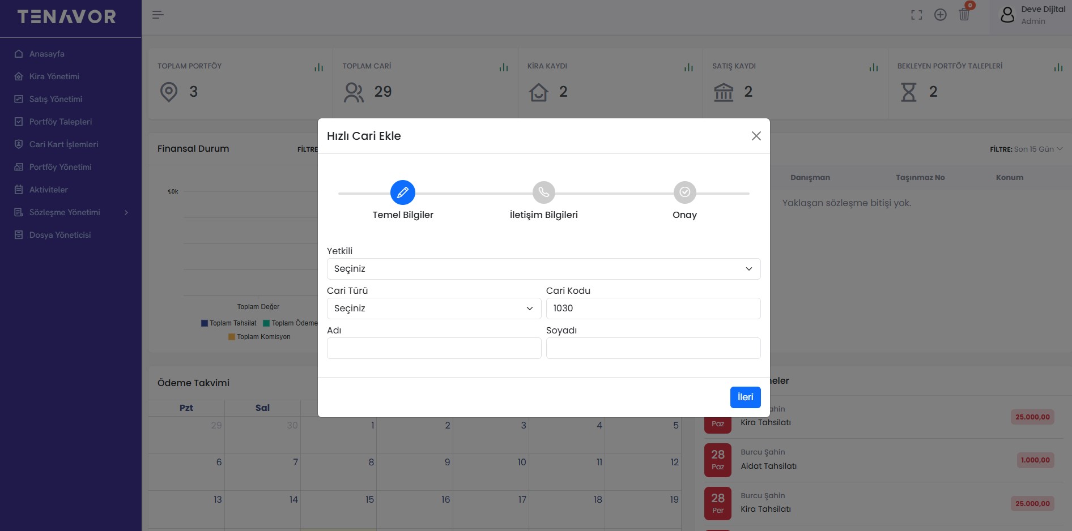Screen dimensions: 1072x531
Task: Click the Deve Dijital user profile icon
Action: [1007, 15]
